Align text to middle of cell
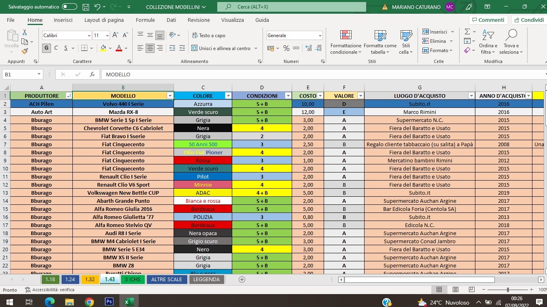The image size is (547, 307). click(x=150, y=35)
